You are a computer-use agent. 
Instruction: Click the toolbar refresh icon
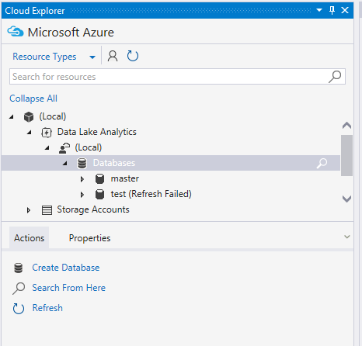point(133,56)
